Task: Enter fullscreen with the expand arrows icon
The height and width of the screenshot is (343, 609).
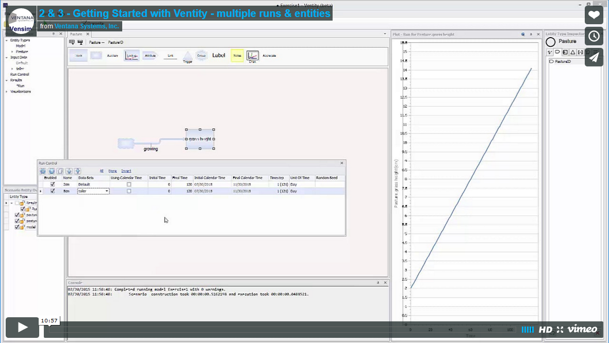Action: pyautogui.click(x=559, y=330)
